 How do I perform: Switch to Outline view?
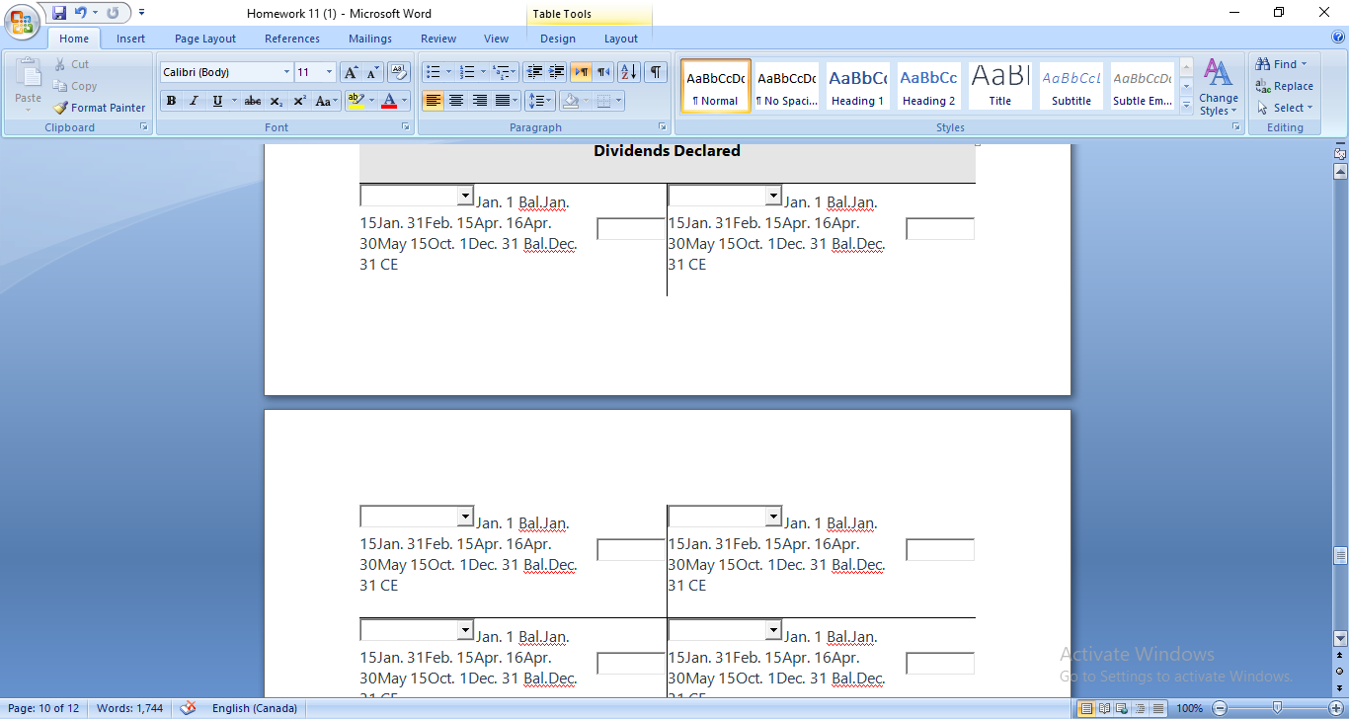[1140, 708]
